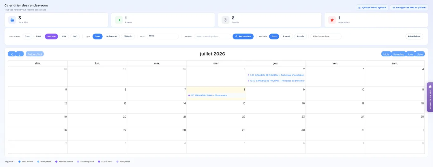Viewport: 433px width, 167px height.
Task: Click the Asthme passé legend swatch
Action: tap(78, 161)
